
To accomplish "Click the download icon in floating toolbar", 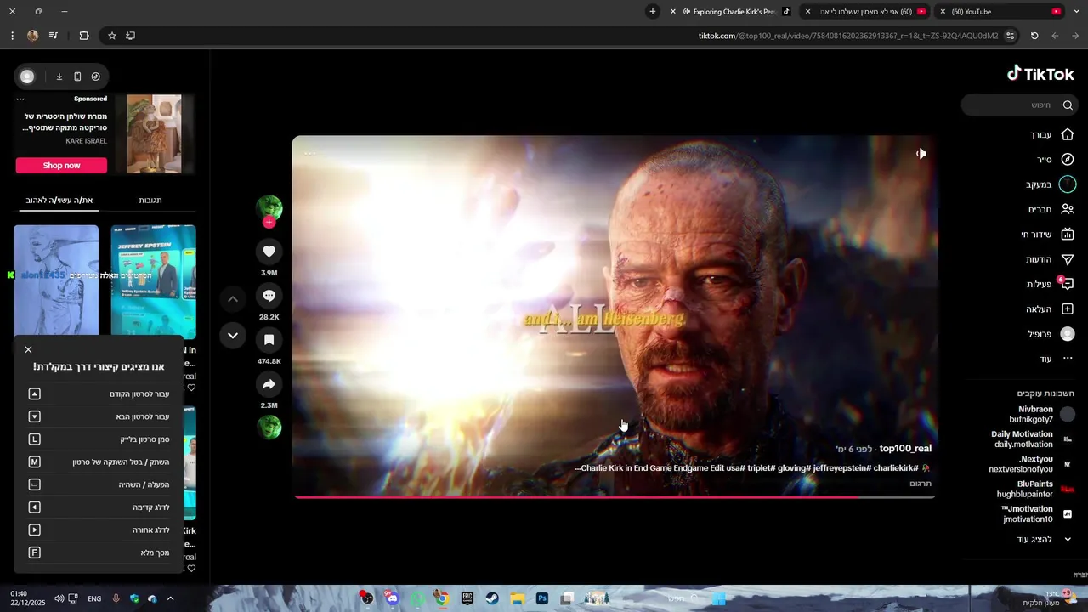I will pos(59,76).
